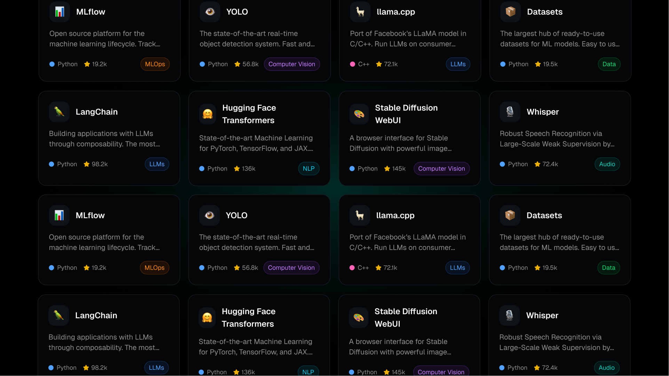
Task: Open the upper Stable Diffusion WebUI title
Action: pos(406,114)
